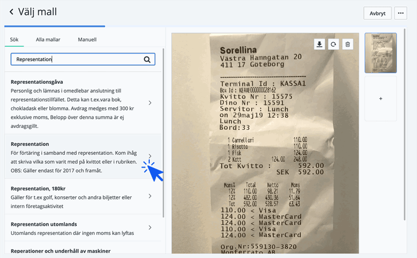
Task: Focus the Representation search field
Action: click(x=83, y=59)
